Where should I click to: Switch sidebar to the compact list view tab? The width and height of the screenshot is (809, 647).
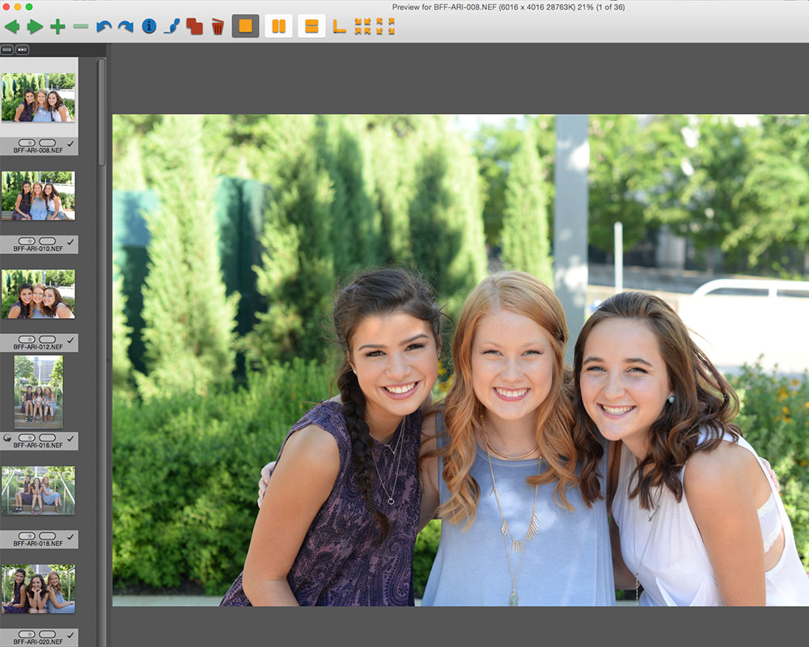(x=22, y=49)
